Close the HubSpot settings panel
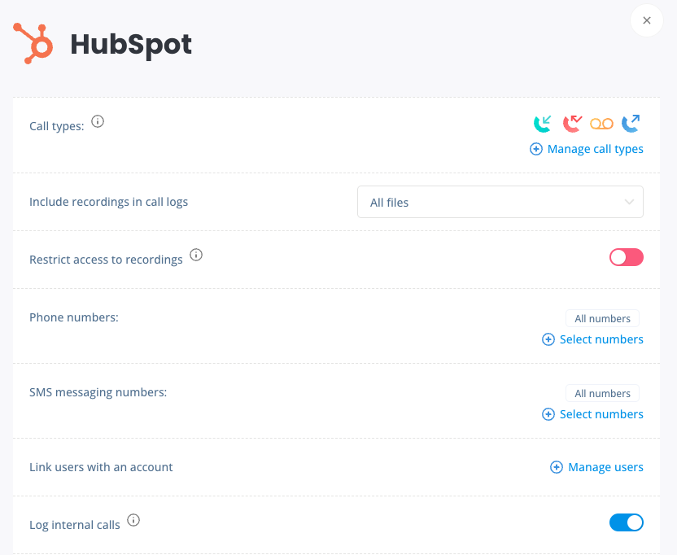This screenshot has width=677, height=555. point(646,20)
